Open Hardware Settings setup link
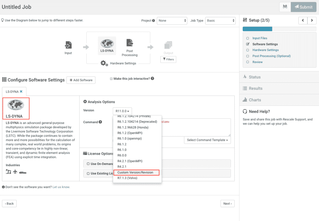This screenshot has height=221, width=319. click(265, 50)
